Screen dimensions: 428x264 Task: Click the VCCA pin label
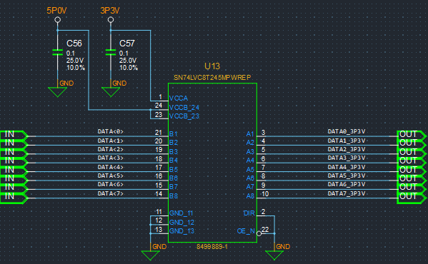tap(179, 98)
